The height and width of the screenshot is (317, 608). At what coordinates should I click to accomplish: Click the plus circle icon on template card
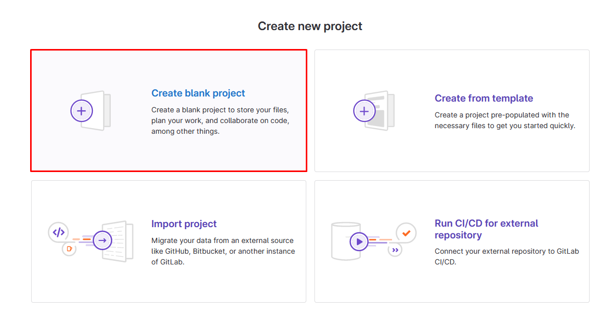pyautogui.click(x=364, y=110)
